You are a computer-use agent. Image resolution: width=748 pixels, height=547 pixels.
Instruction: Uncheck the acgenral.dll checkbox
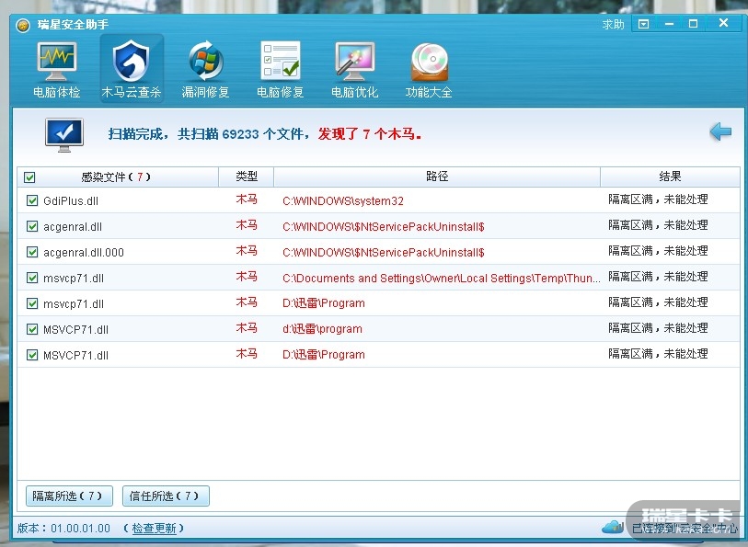[32, 226]
